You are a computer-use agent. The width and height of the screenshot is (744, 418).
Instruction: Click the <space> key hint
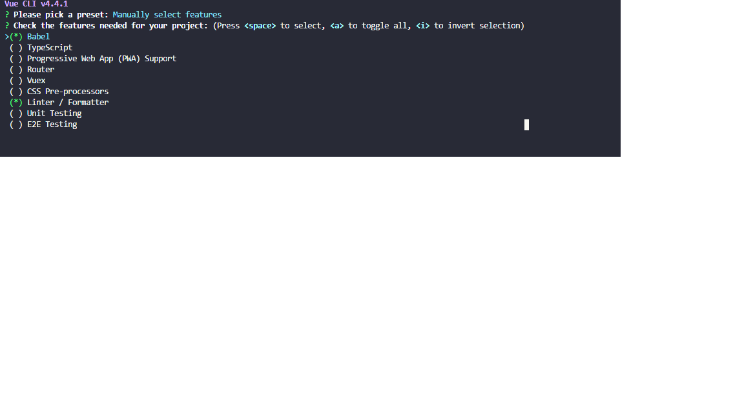pos(260,26)
